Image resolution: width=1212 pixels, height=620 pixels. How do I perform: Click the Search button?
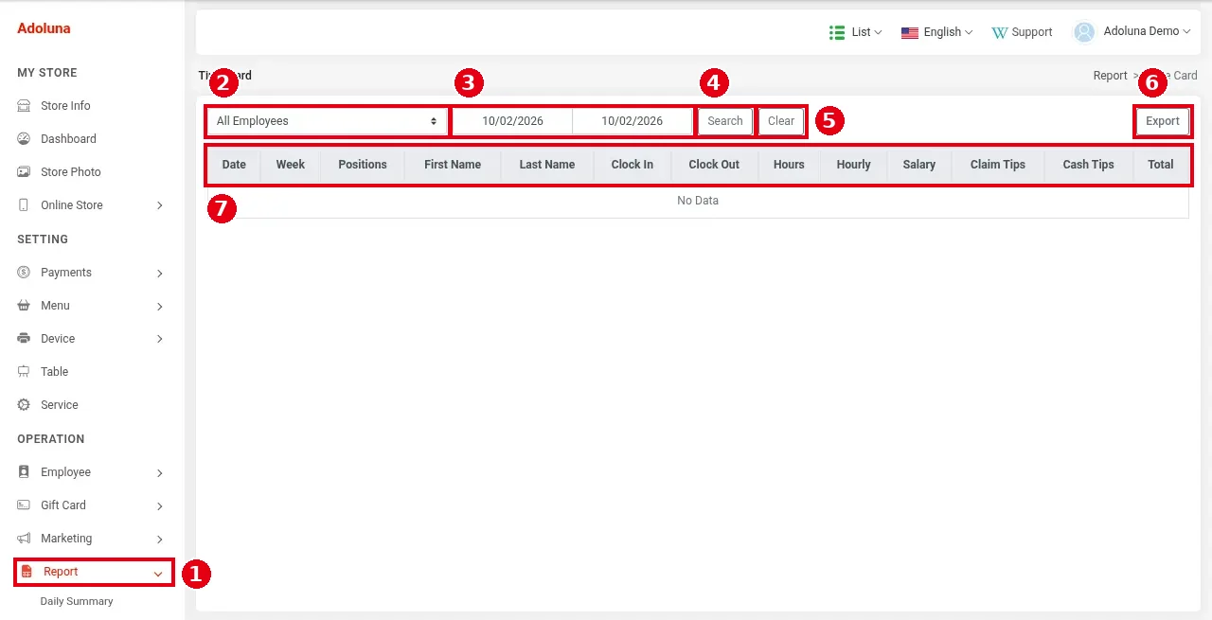[725, 121]
